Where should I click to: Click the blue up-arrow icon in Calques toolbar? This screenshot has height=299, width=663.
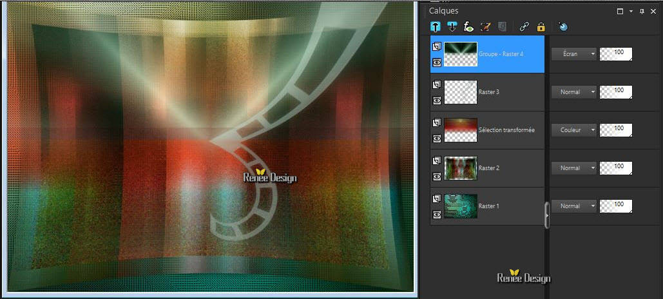click(x=436, y=26)
